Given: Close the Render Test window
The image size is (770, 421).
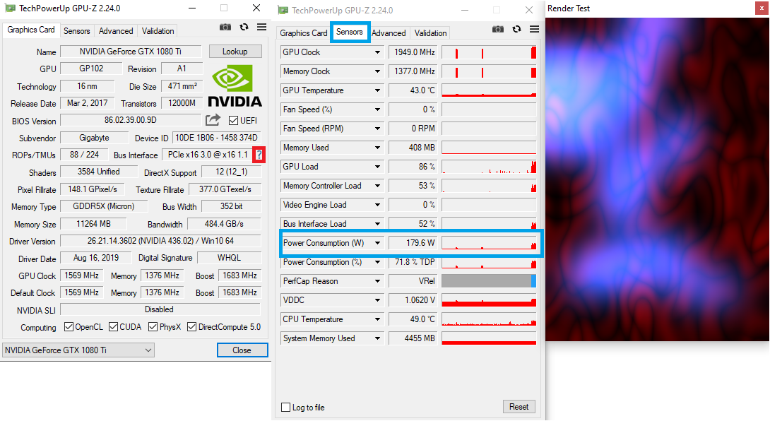Looking at the screenshot, I should pos(762,8).
